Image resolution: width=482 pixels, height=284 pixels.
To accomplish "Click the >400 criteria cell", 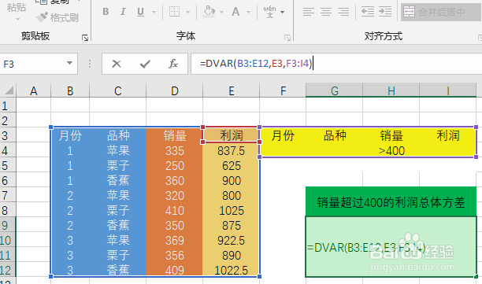I will pyautogui.click(x=391, y=150).
